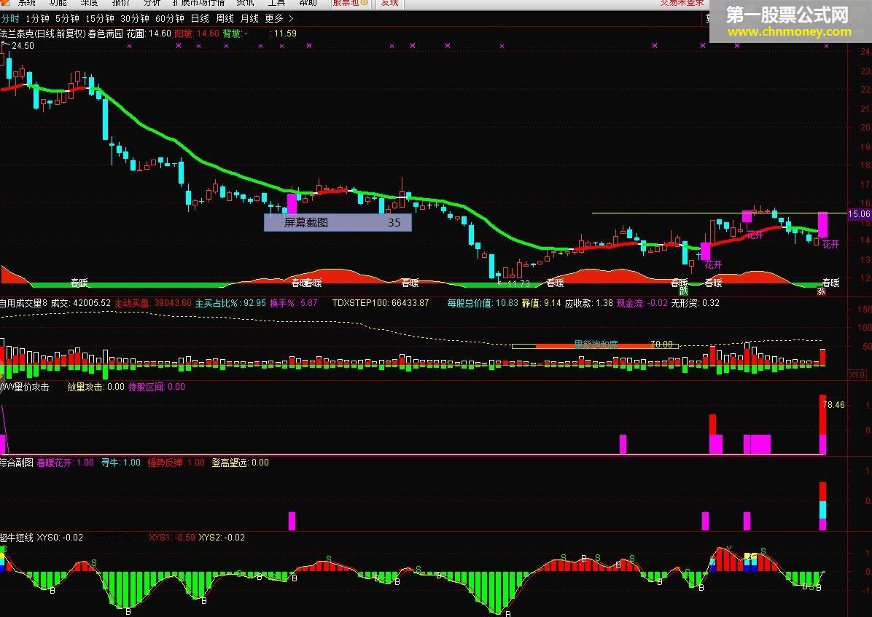Click the 现金流: -0.02 value
Screen dimensions: 872x617
click(x=642, y=303)
